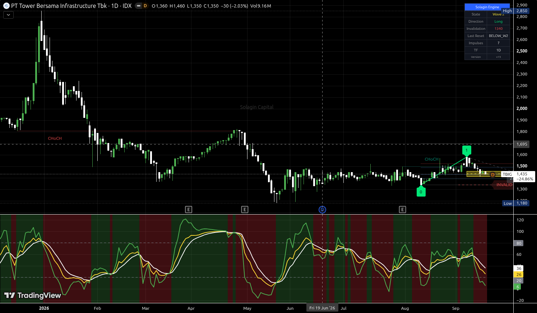The width and height of the screenshot is (537, 313).
Task: Collapse the chart legend chevron button
Action: coord(8,15)
